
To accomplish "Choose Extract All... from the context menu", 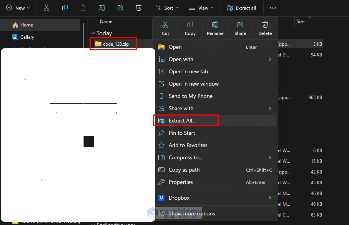I will pos(216,121).
